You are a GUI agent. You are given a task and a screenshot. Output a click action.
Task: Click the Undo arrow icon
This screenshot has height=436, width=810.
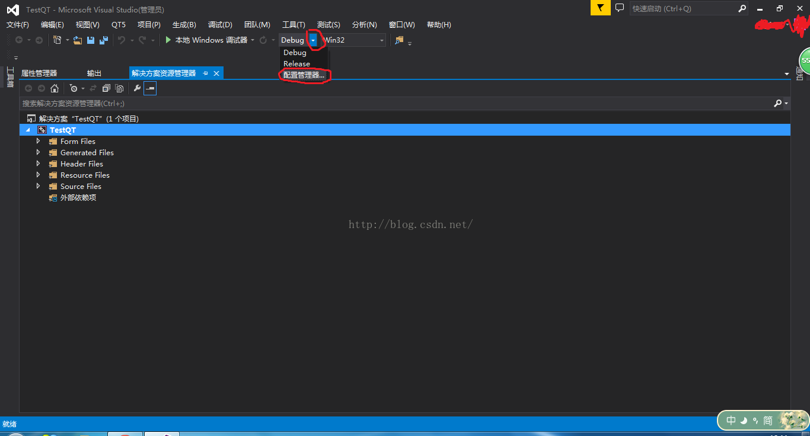click(122, 40)
